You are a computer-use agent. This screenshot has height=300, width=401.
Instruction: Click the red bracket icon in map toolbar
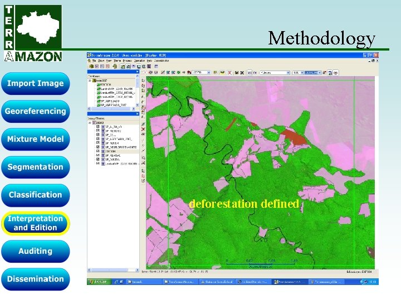(x=229, y=73)
